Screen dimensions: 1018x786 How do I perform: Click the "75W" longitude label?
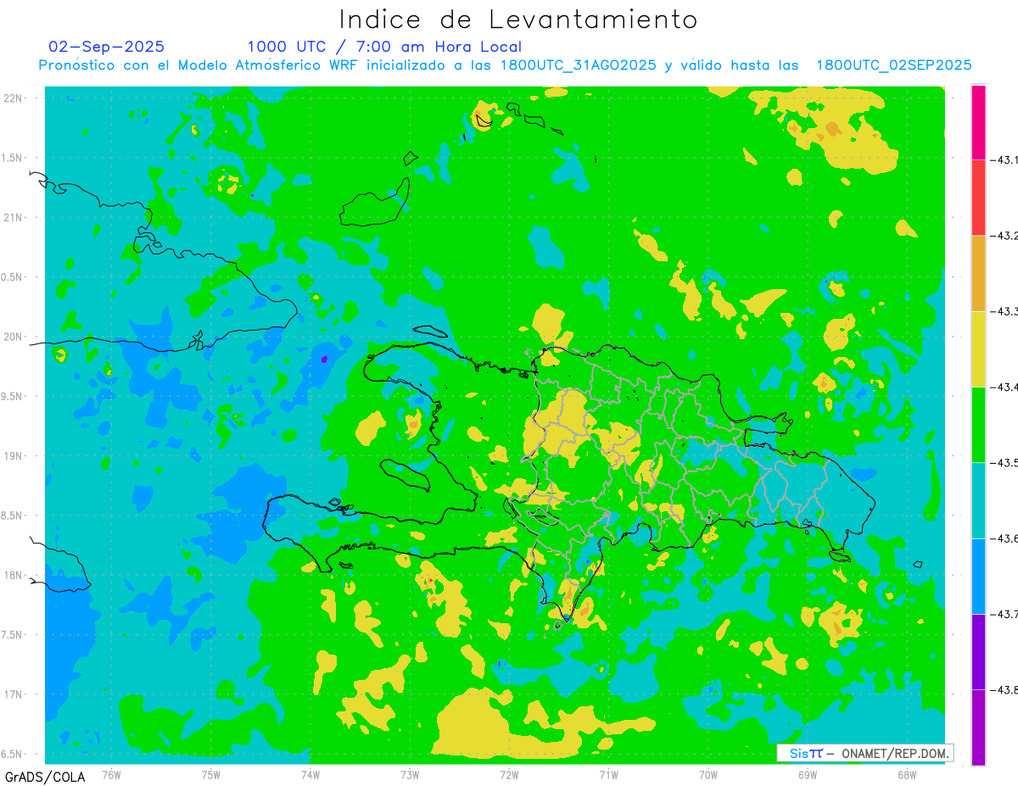point(210,774)
